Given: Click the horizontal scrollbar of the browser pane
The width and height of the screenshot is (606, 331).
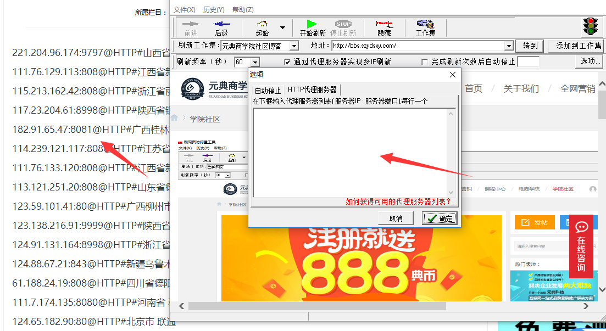Looking at the screenshot, I should 385,306.
